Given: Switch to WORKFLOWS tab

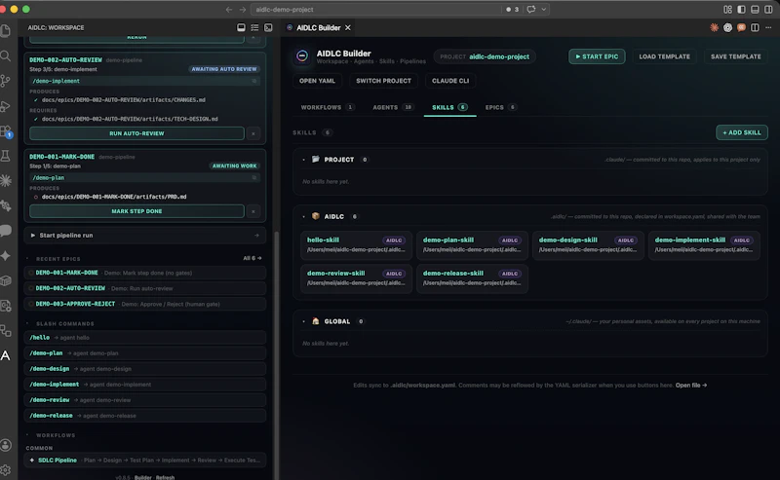Looking at the screenshot, I should click(x=328, y=107).
